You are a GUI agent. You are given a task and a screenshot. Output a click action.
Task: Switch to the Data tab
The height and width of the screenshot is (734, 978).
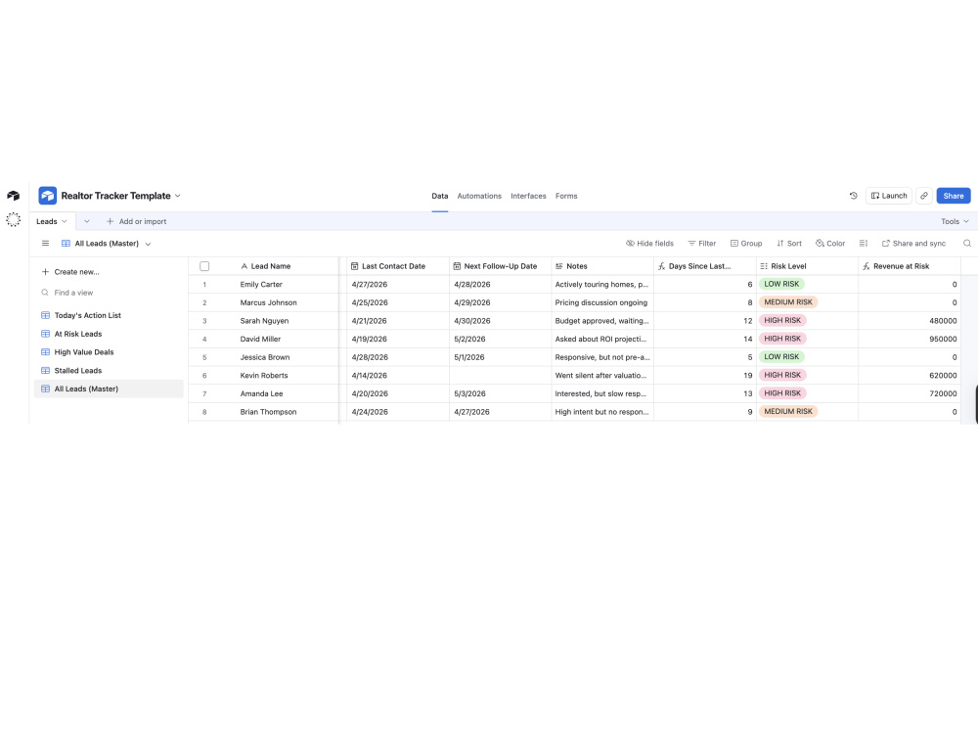440,196
